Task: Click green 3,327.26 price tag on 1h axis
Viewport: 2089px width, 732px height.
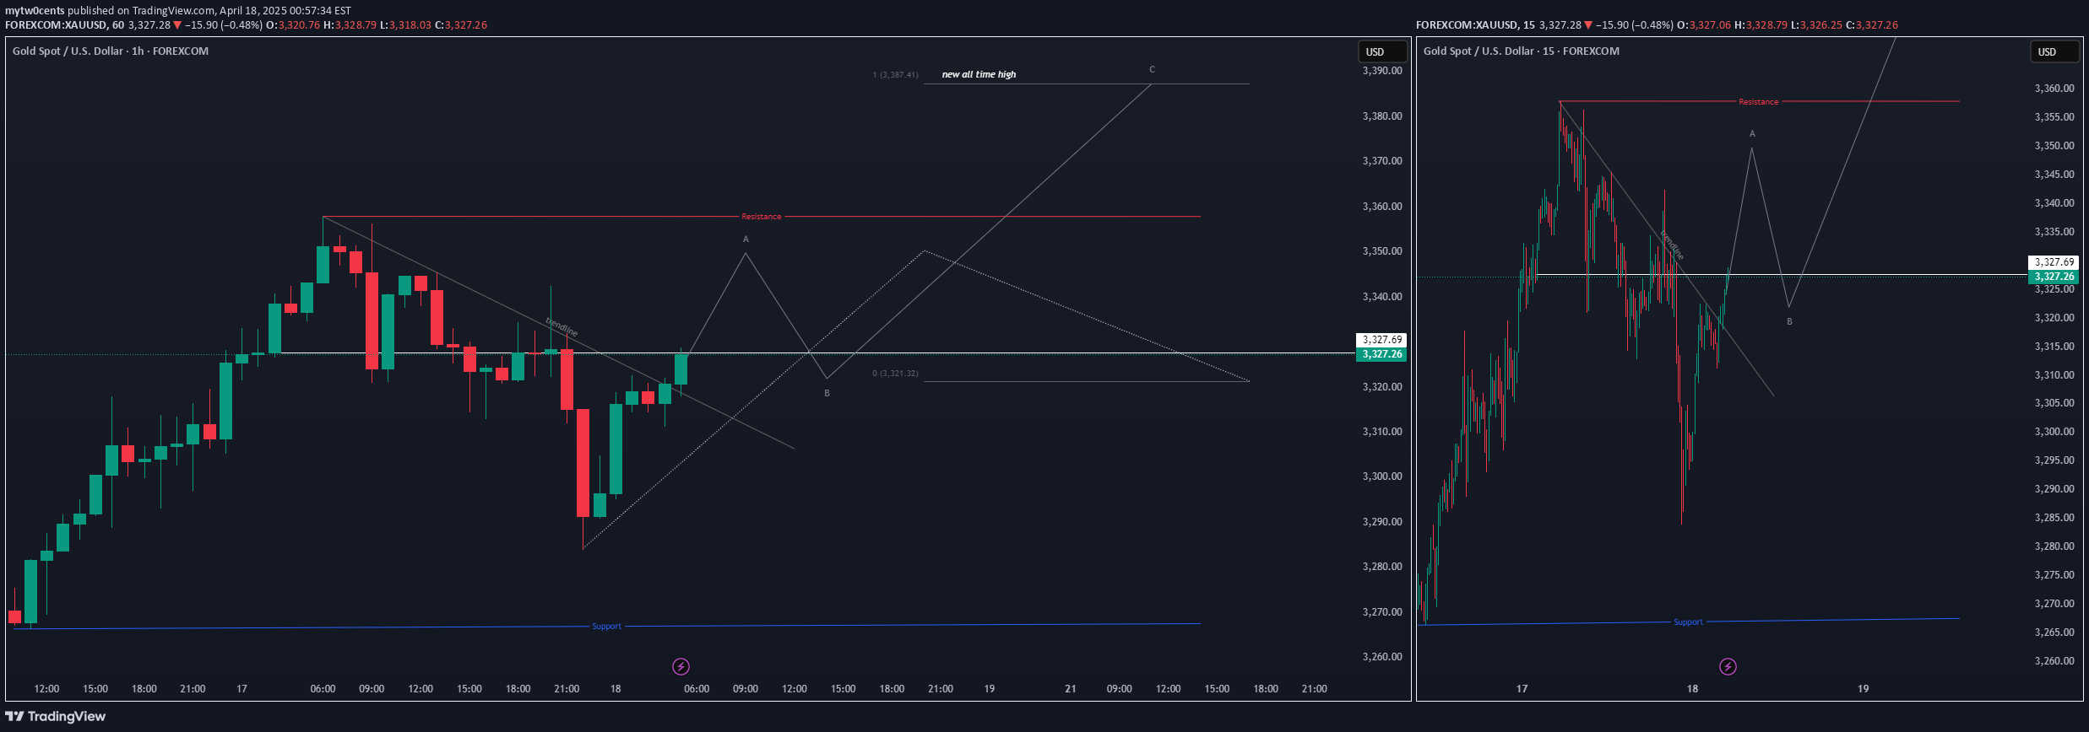Action: 1381,354
